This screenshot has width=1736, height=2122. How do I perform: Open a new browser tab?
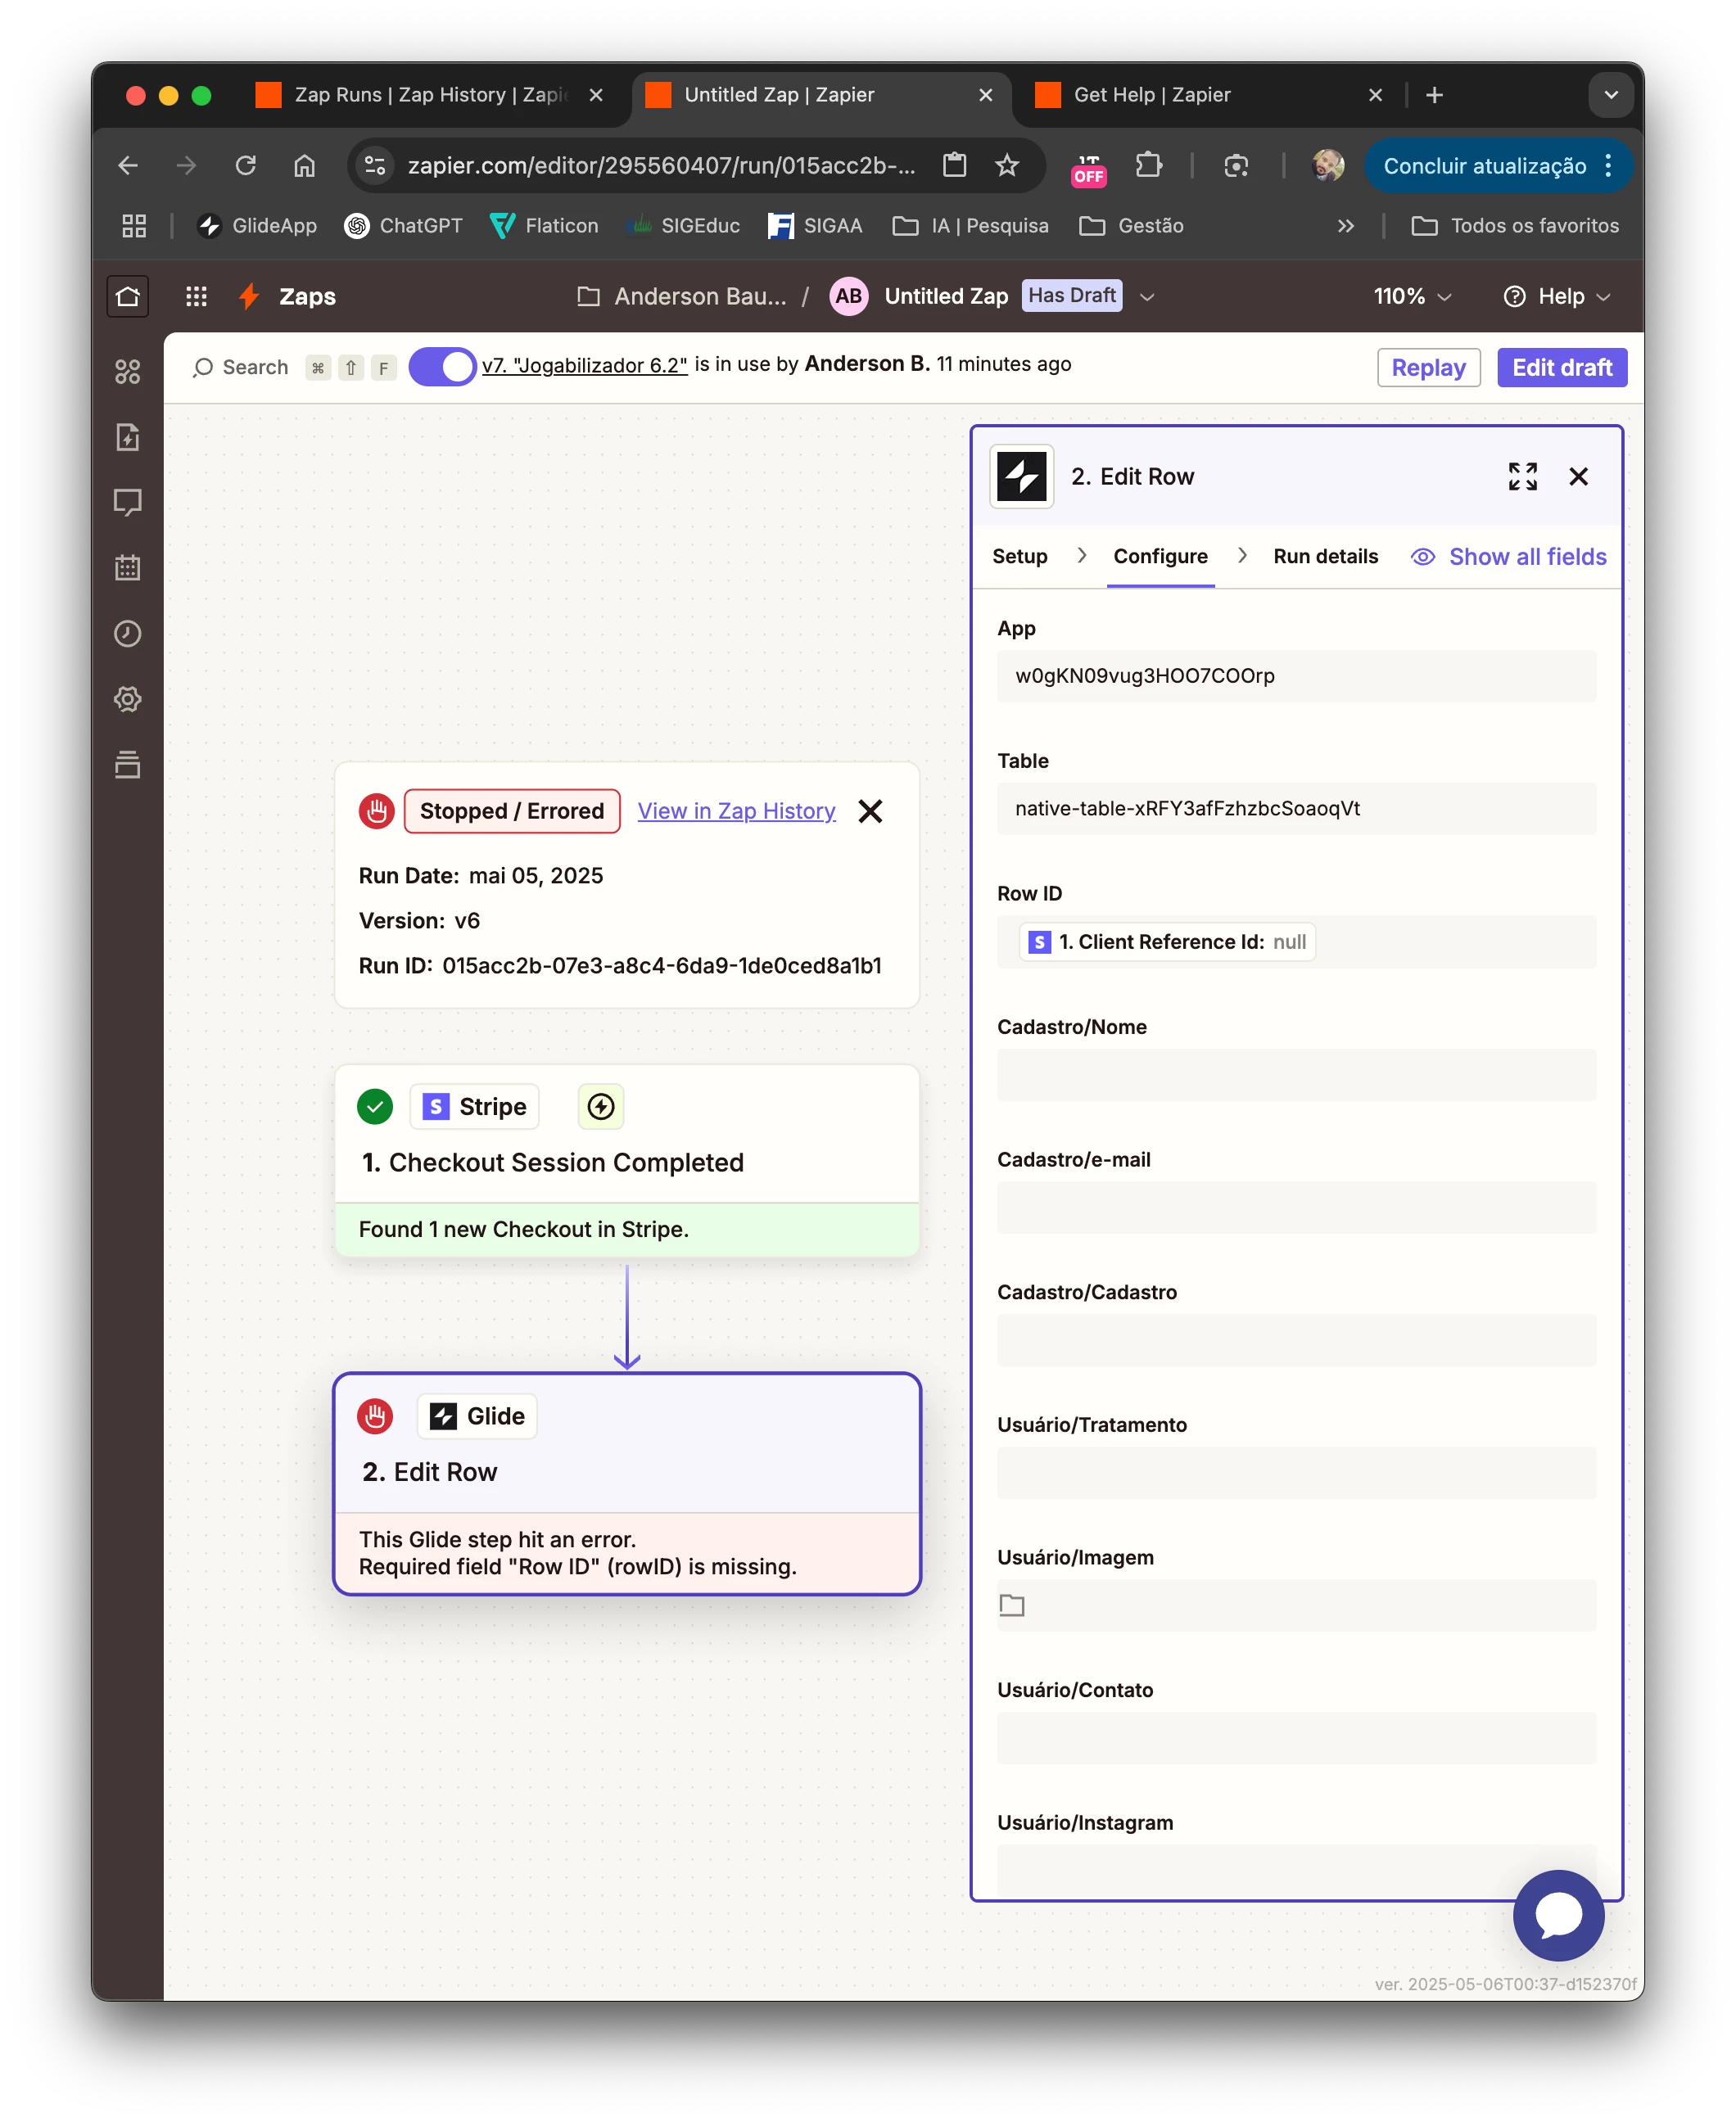(x=1434, y=95)
